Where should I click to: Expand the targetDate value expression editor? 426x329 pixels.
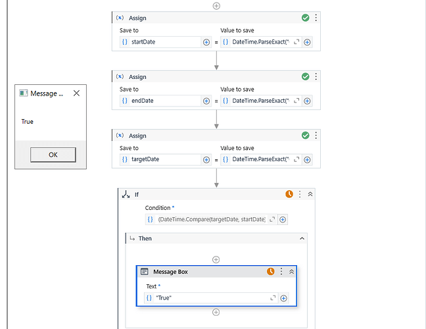click(296, 159)
